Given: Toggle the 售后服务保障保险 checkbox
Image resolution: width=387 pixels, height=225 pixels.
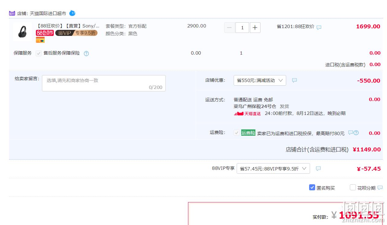Looking at the screenshot, I should [39, 53].
